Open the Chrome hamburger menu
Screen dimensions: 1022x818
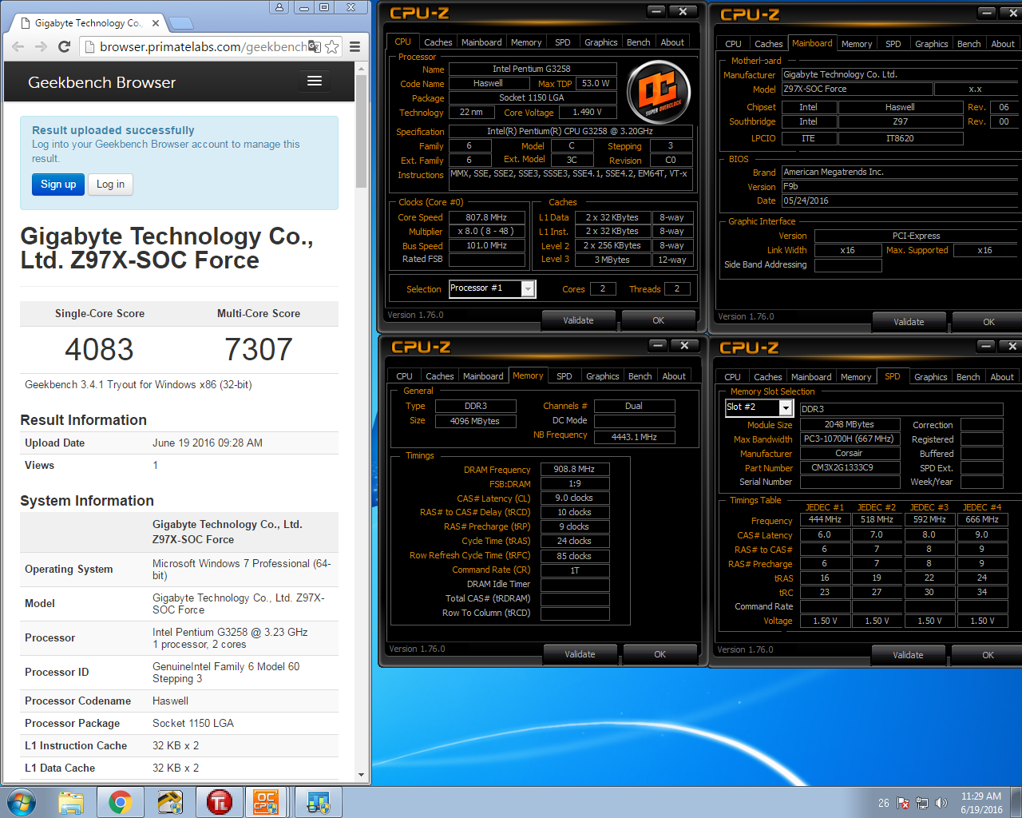tap(355, 47)
